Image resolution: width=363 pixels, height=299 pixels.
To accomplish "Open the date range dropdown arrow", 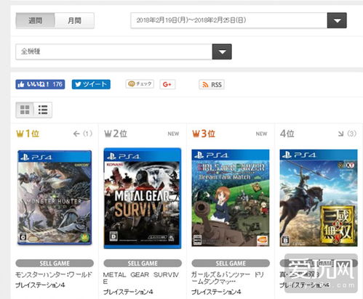I will 337,20.
